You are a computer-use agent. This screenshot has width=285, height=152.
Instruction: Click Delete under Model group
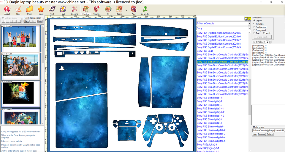270,134
